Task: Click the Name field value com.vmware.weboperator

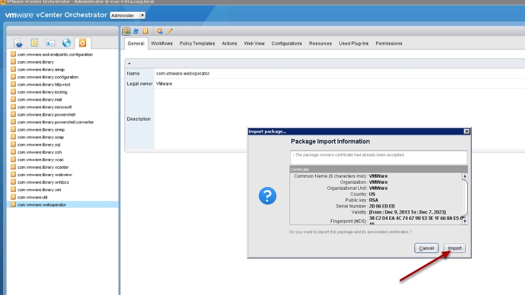Action: point(183,74)
